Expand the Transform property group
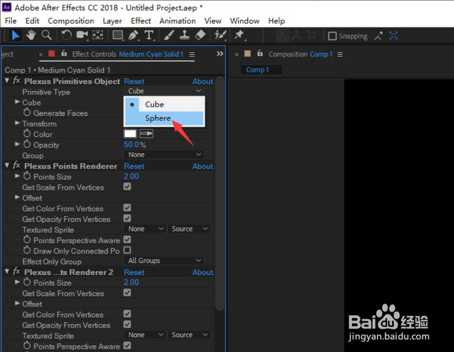The height and width of the screenshot is (352, 454). pyautogui.click(x=17, y=123)
